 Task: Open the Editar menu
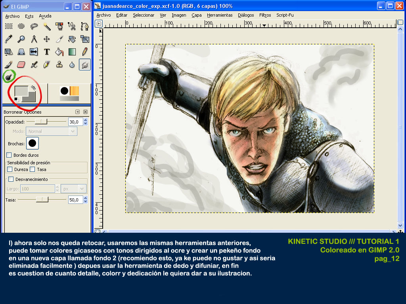(x=122, y=15)
